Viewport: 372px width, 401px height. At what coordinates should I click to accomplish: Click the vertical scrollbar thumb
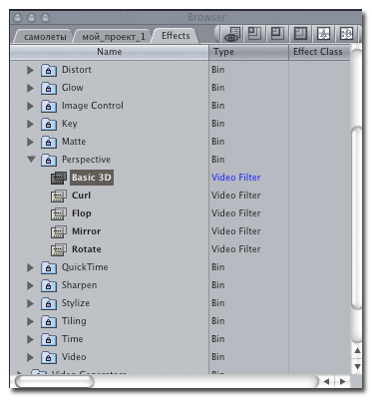point(356,218)
